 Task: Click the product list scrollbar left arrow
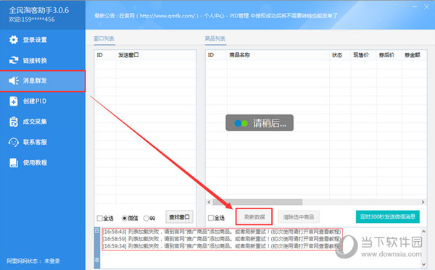[209, 202]
